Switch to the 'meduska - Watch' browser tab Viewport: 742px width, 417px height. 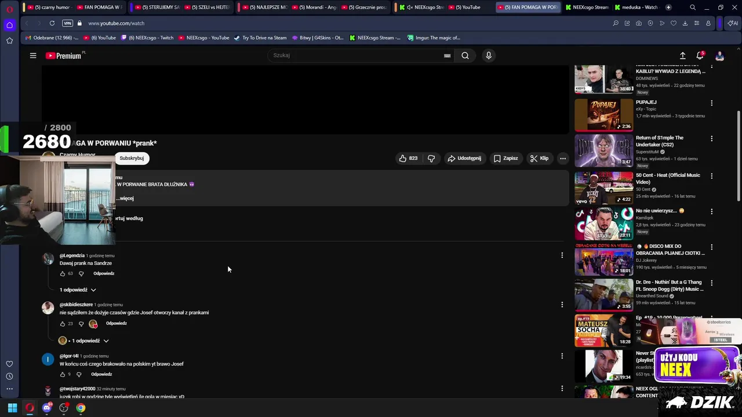636,8
